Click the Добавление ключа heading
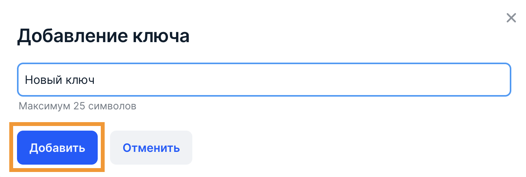Screen dimensions: 526x177 pos(103,36)
